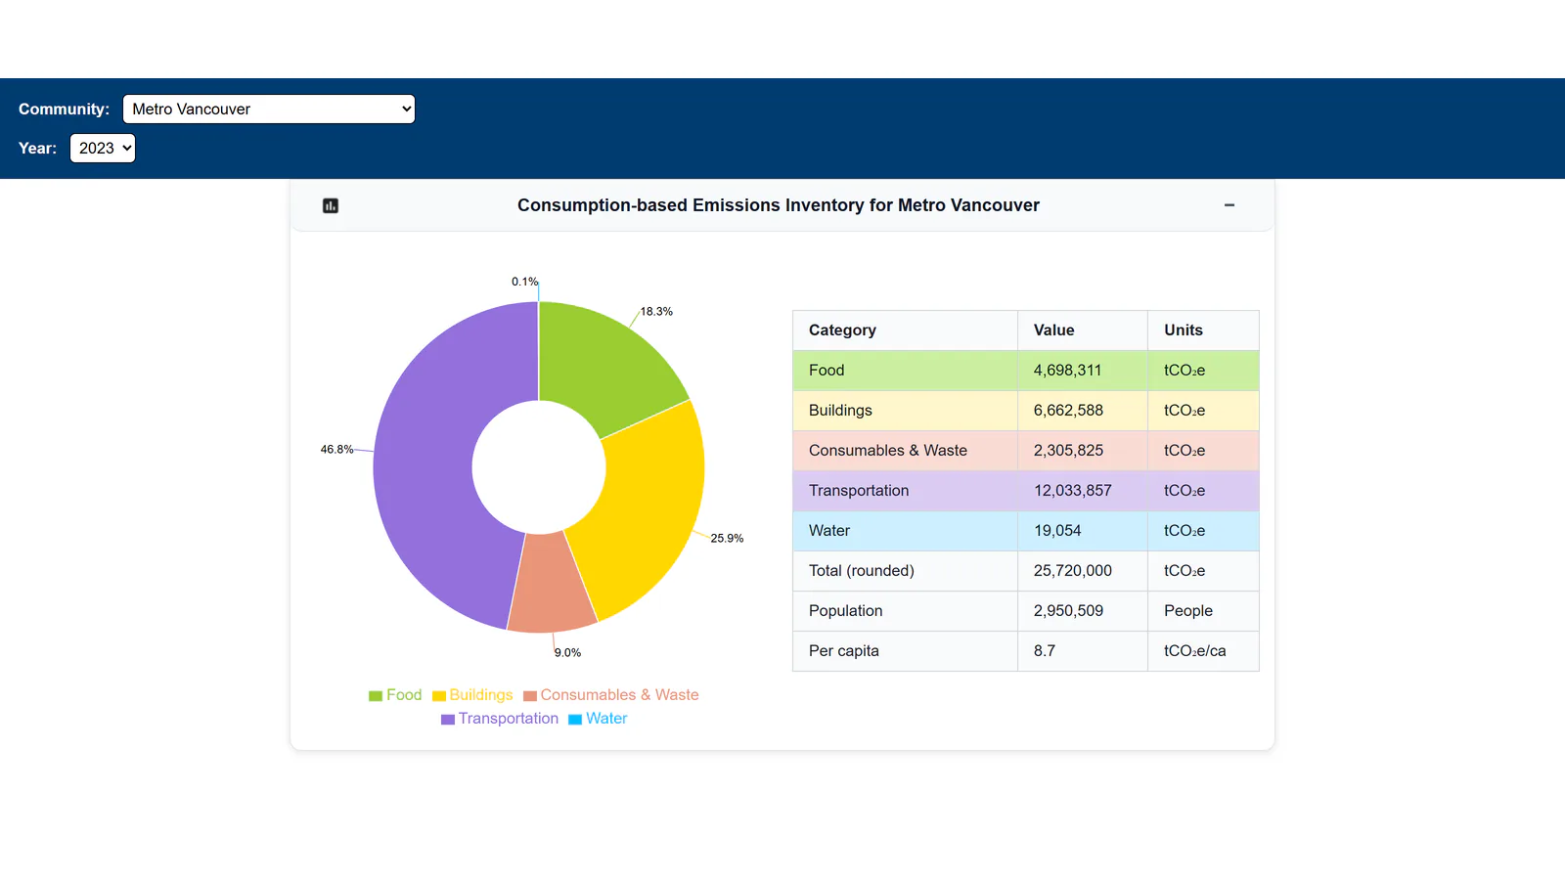
Task: Click the Transportation value 12,033,857
Action: [x=1083, y=491]
